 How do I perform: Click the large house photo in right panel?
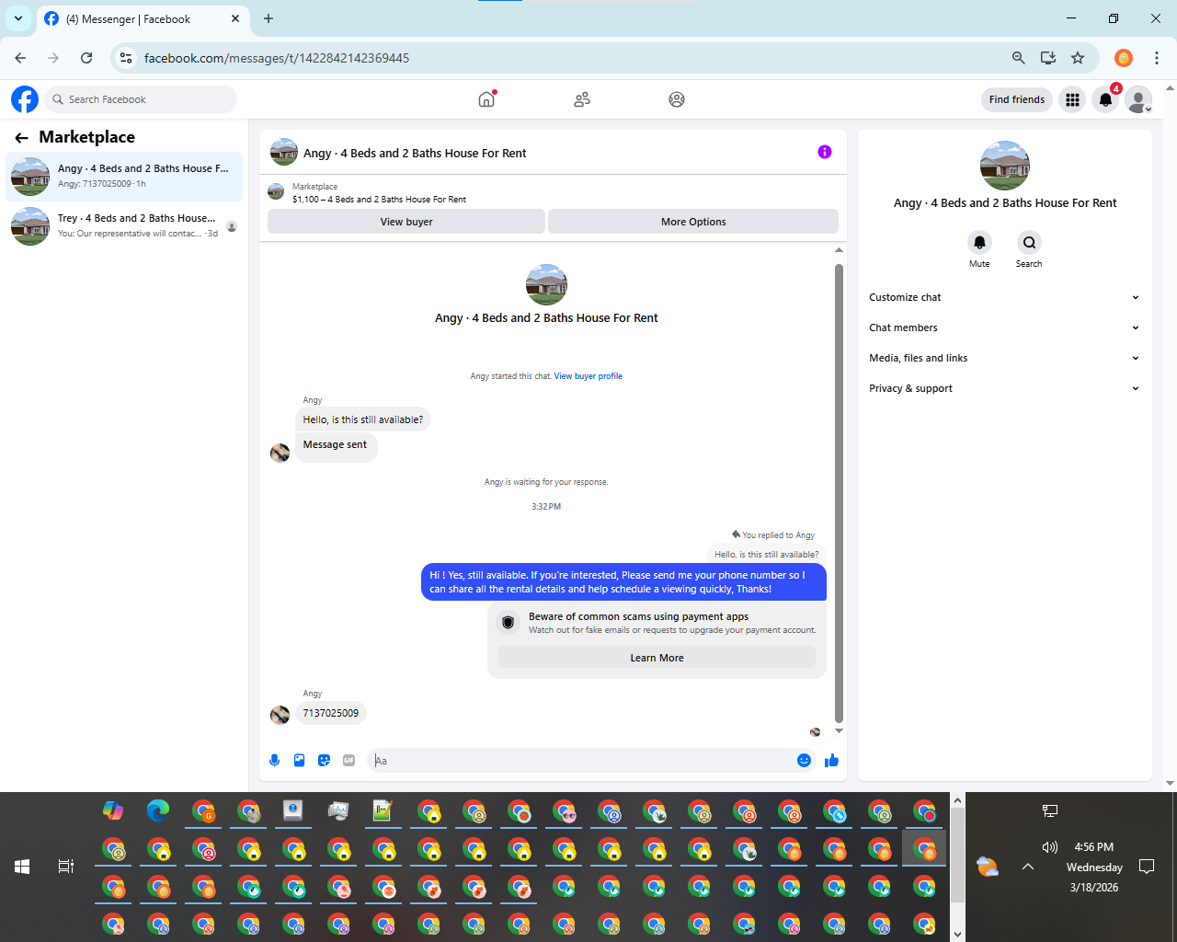pos(1005,166)
